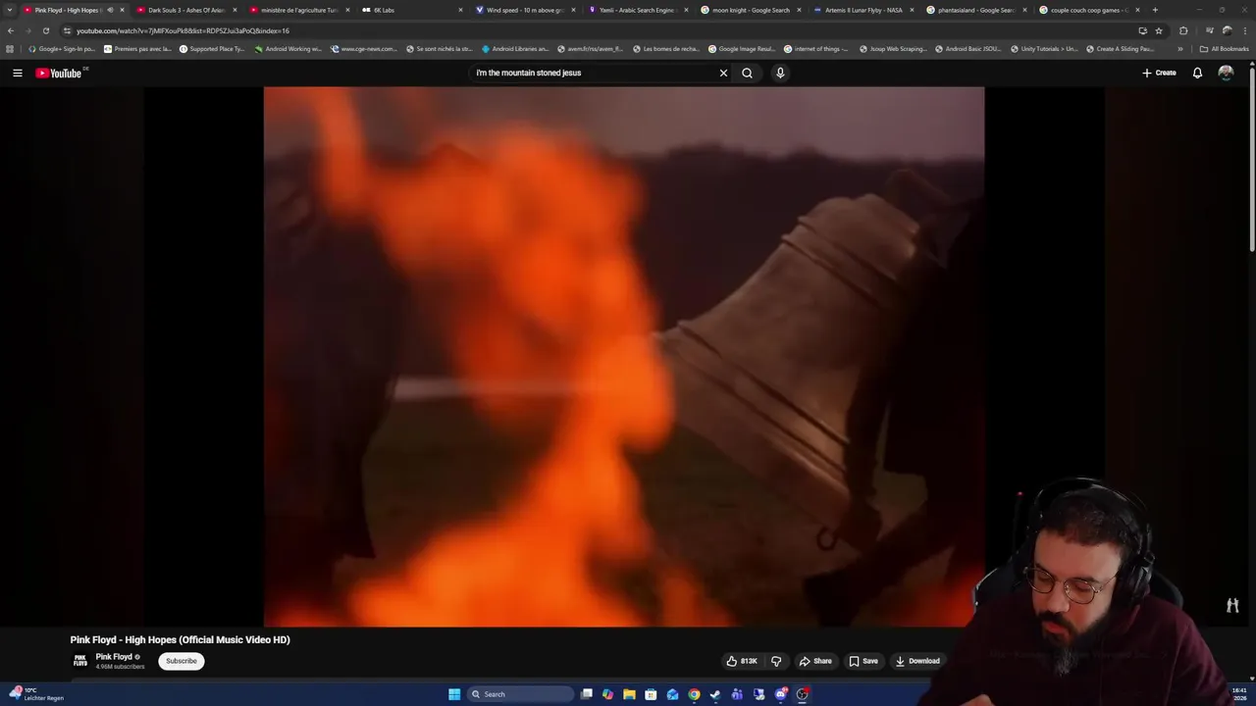Show hidden bookmarks overflow chevron
The width and height of the screenshot is (1256, 706).
[x=1180, y=48]
